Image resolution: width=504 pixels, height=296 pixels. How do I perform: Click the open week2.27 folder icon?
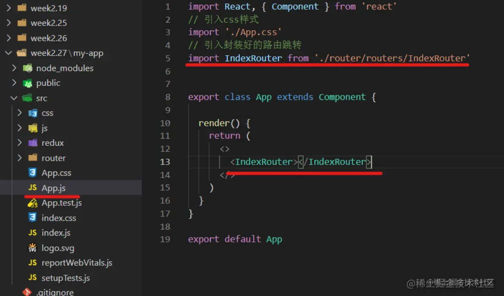(22, 53)
